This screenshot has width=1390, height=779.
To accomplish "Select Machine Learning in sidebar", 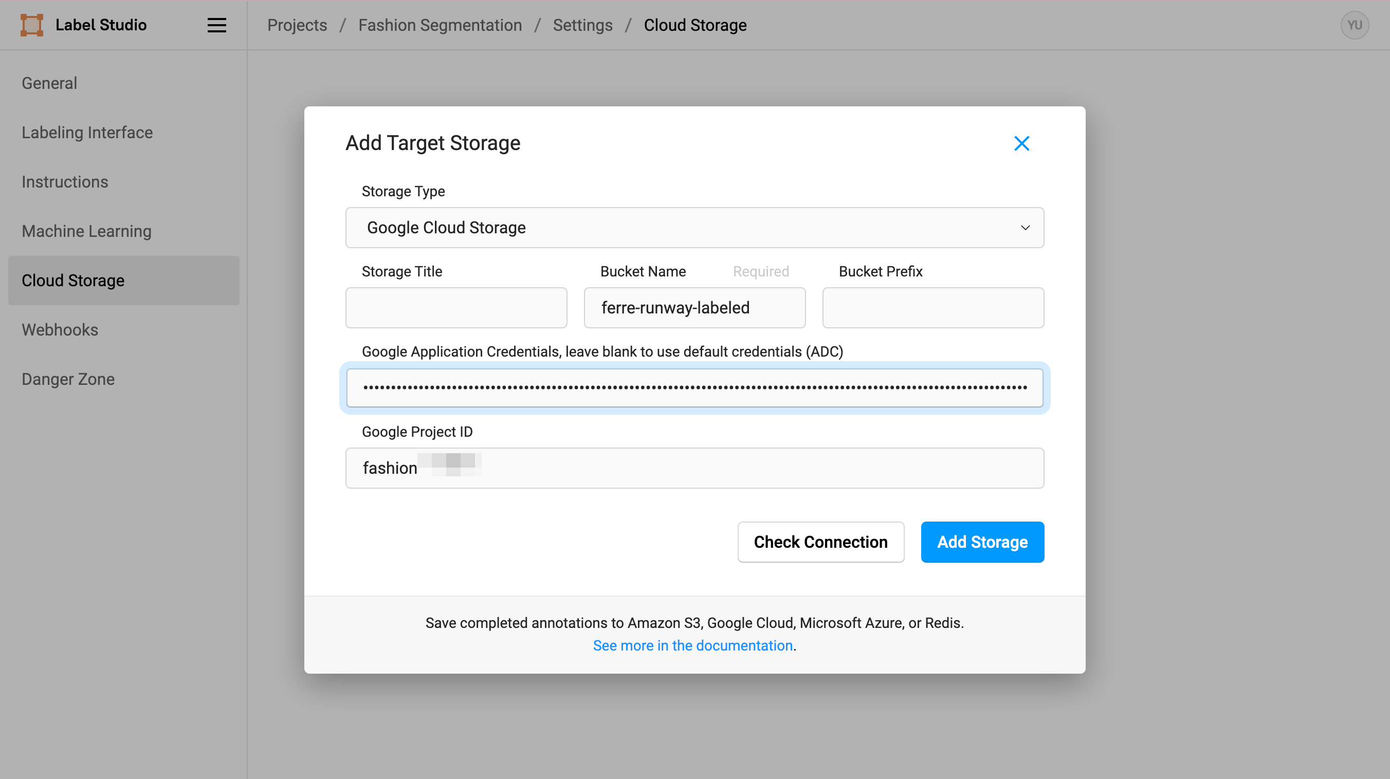I will tap(86, 231).
